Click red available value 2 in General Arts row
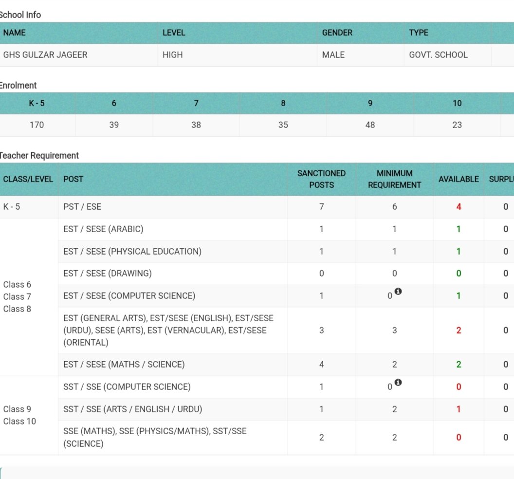 459,331
